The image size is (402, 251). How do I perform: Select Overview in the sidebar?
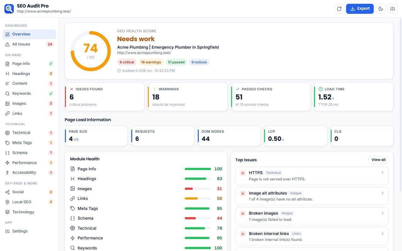(x=29, y=34)
